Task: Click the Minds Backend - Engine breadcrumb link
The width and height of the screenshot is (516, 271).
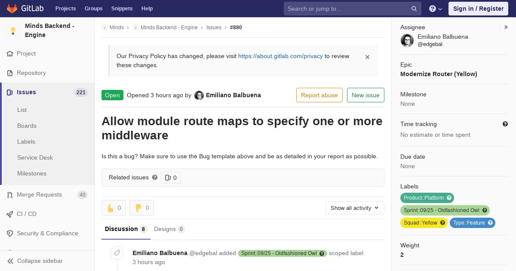Action: [169, 28]
